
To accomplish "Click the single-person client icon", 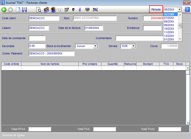I will [x=53, y=10].
